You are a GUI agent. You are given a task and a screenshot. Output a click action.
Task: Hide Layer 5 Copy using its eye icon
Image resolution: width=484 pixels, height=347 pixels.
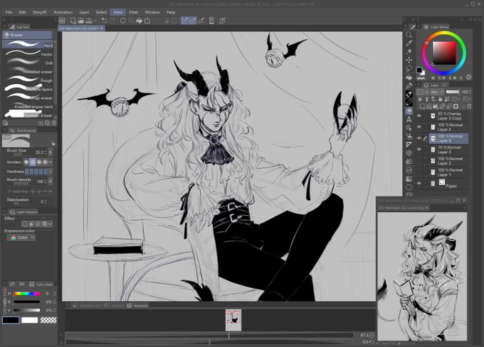[419, 116]
